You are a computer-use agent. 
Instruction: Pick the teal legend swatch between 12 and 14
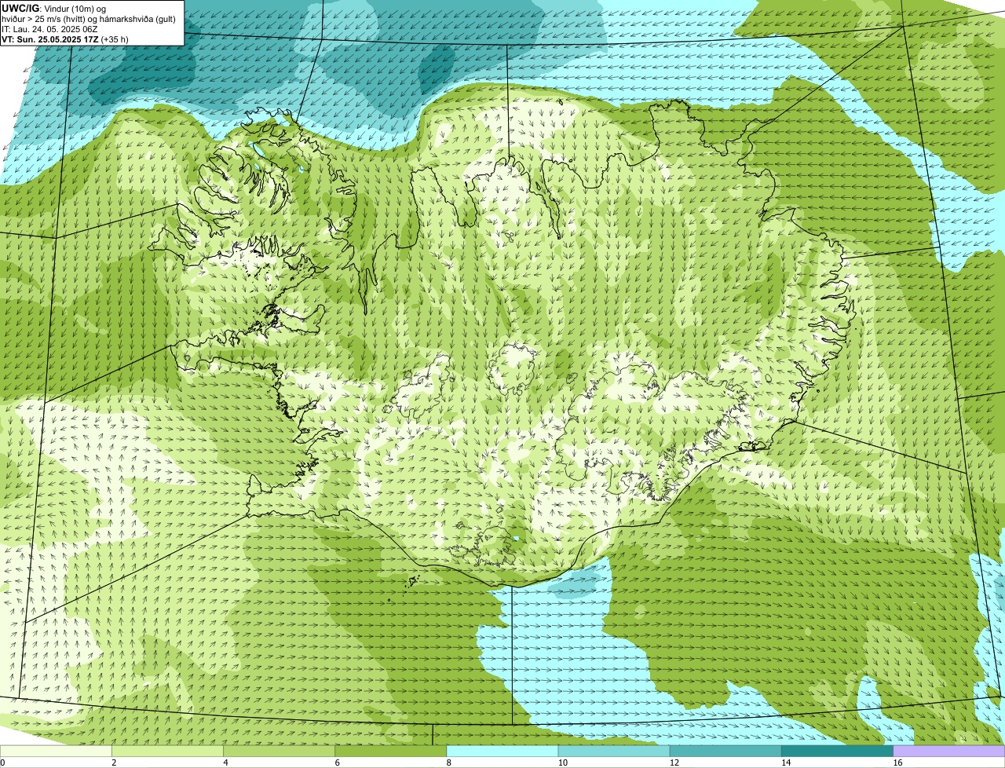tap(725, 752)
